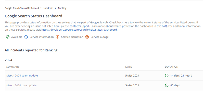Click the All incidents reported for Ranking heading
Screen dimensions: 204x96
(x=31, y=50)
